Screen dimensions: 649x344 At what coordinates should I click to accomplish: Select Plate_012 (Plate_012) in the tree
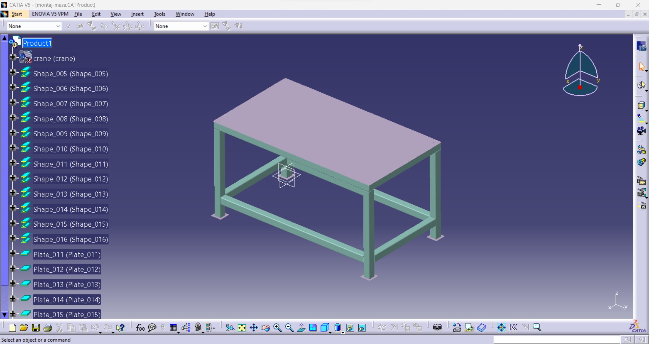click(67, 270)
